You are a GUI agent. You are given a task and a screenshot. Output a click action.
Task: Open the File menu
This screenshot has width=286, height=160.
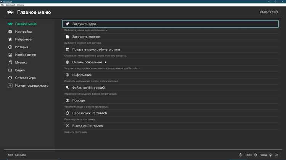[x=2, y=5]
